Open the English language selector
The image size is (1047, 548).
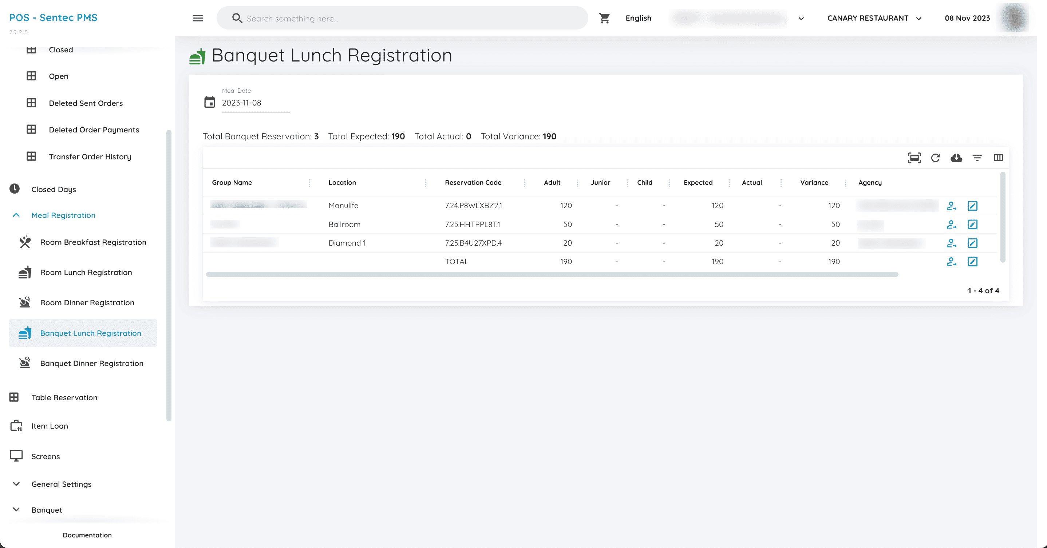pos(638,18)
